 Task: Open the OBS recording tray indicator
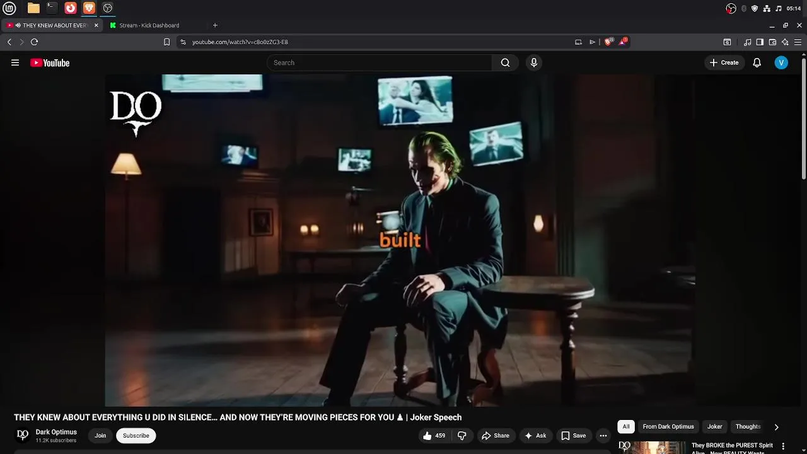coord(731,8)
